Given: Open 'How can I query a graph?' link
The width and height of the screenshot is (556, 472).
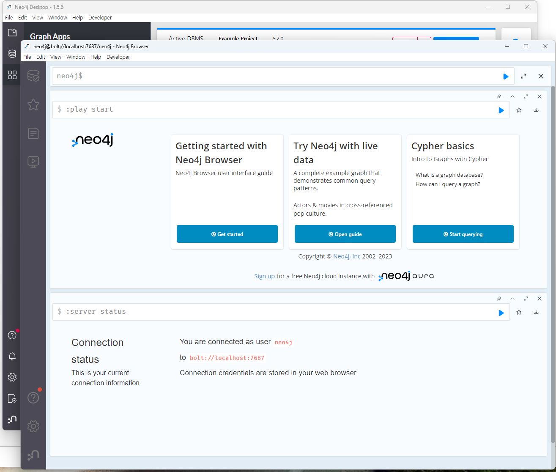Looking at the screenshot, I should [448, 184].
